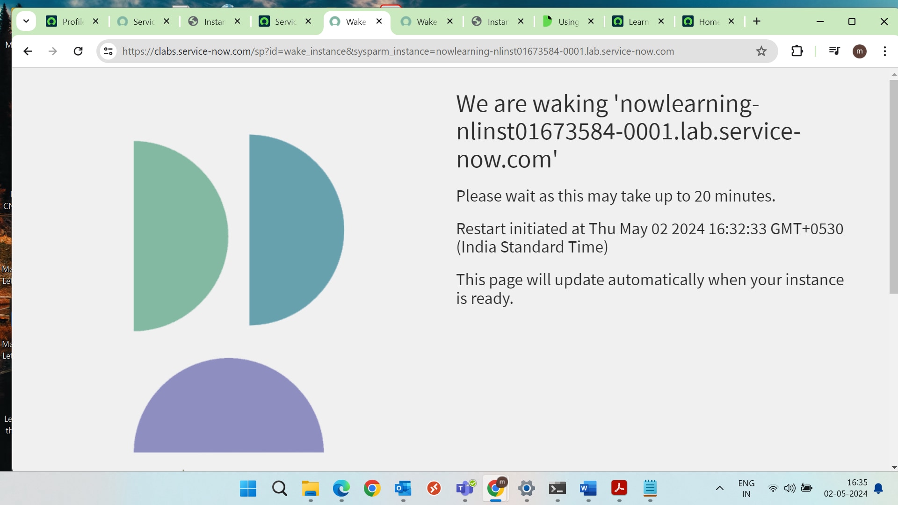This screenshot has height=505, width=898.
Task: Open the Notepad app in taskbar
Action: click(x=650, y=489)
